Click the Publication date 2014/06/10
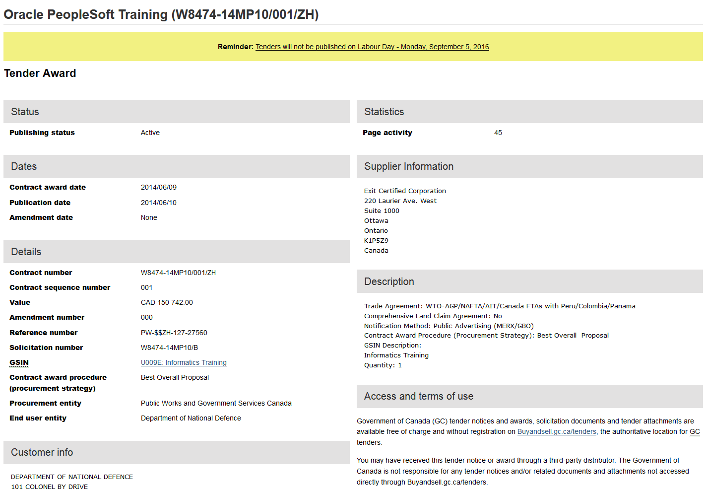 pyautogui.click(x=159, y=203)
